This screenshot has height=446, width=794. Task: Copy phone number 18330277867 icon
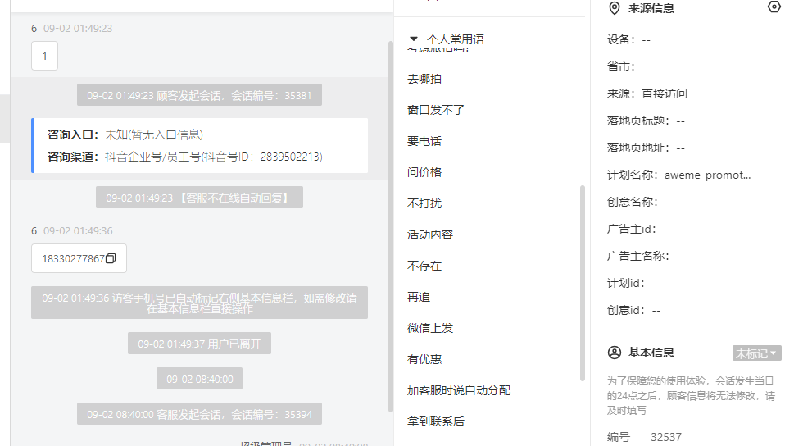pyautogui.click(x=111, y=258)
